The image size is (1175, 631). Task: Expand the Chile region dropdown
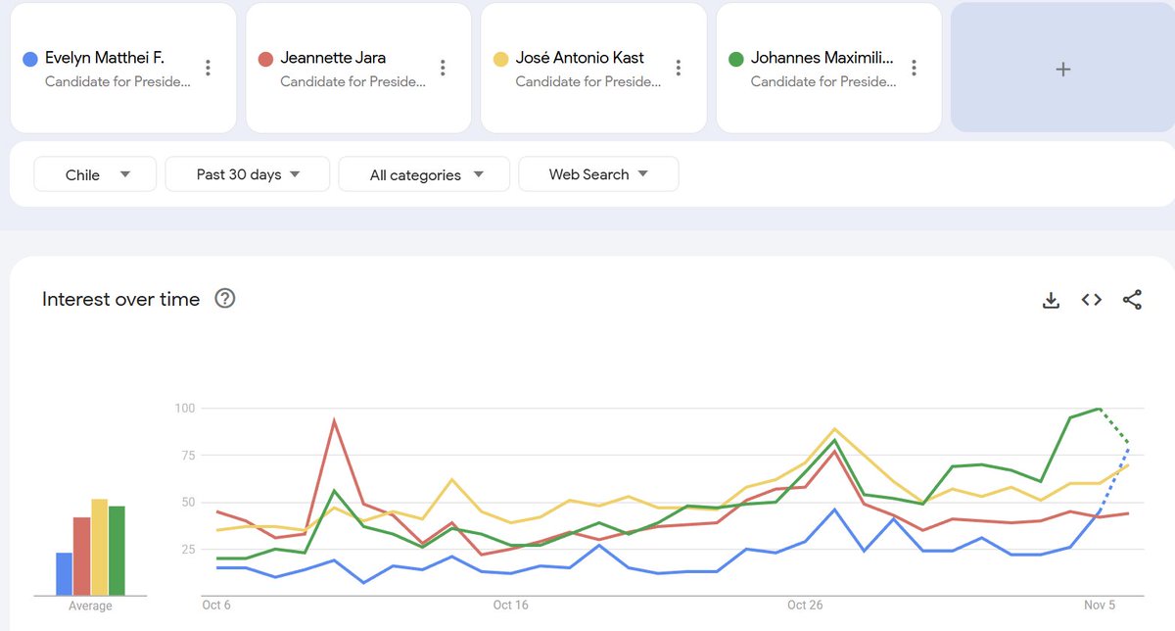click(95, 174)
